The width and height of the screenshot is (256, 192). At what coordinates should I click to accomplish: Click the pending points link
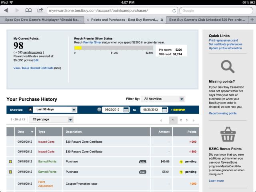coord(33,52)
